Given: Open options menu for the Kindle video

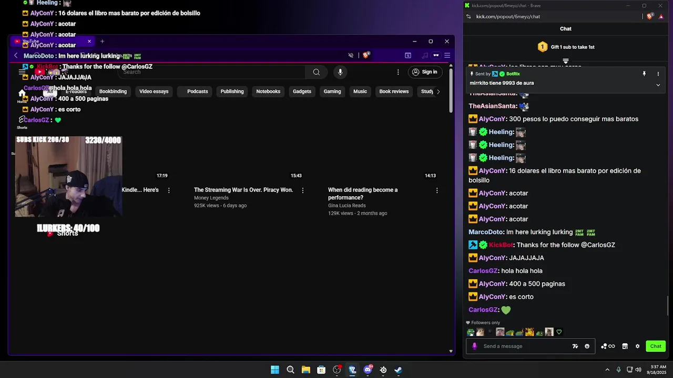Looking at the screenshot, I should [169, 190].
